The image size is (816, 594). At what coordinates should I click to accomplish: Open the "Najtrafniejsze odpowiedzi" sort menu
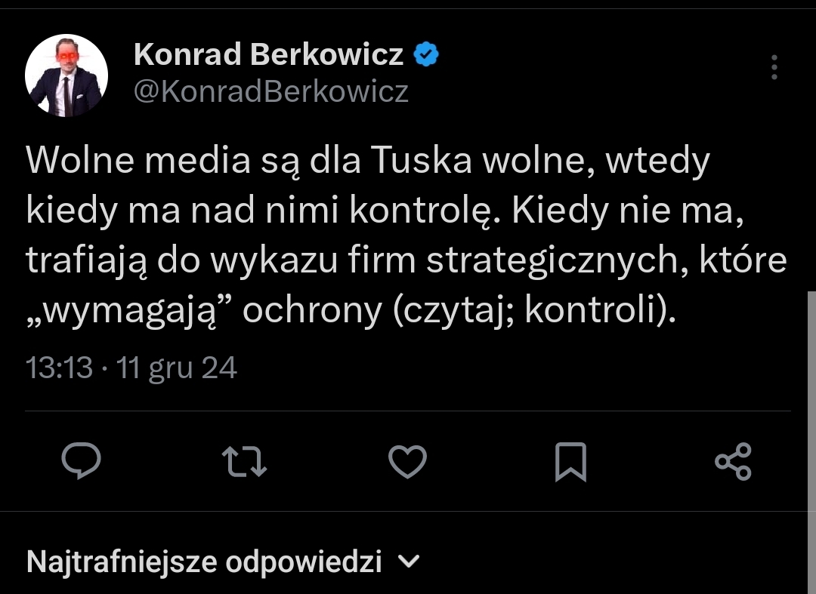204,562
